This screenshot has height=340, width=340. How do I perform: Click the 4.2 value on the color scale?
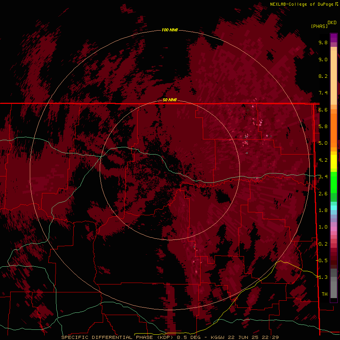(323, 160)
